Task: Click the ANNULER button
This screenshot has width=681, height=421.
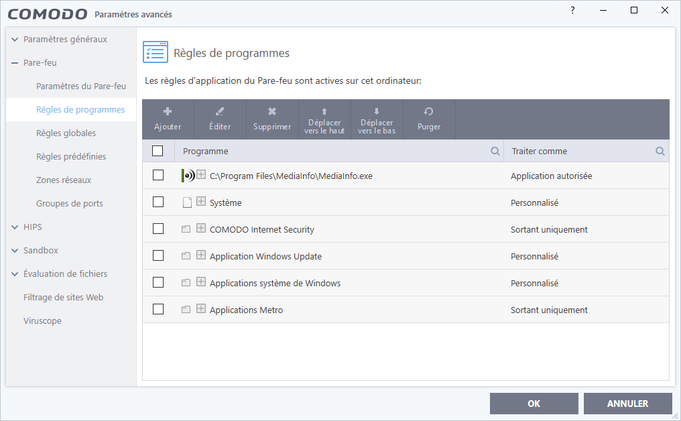Action: (x=627, y=404)
